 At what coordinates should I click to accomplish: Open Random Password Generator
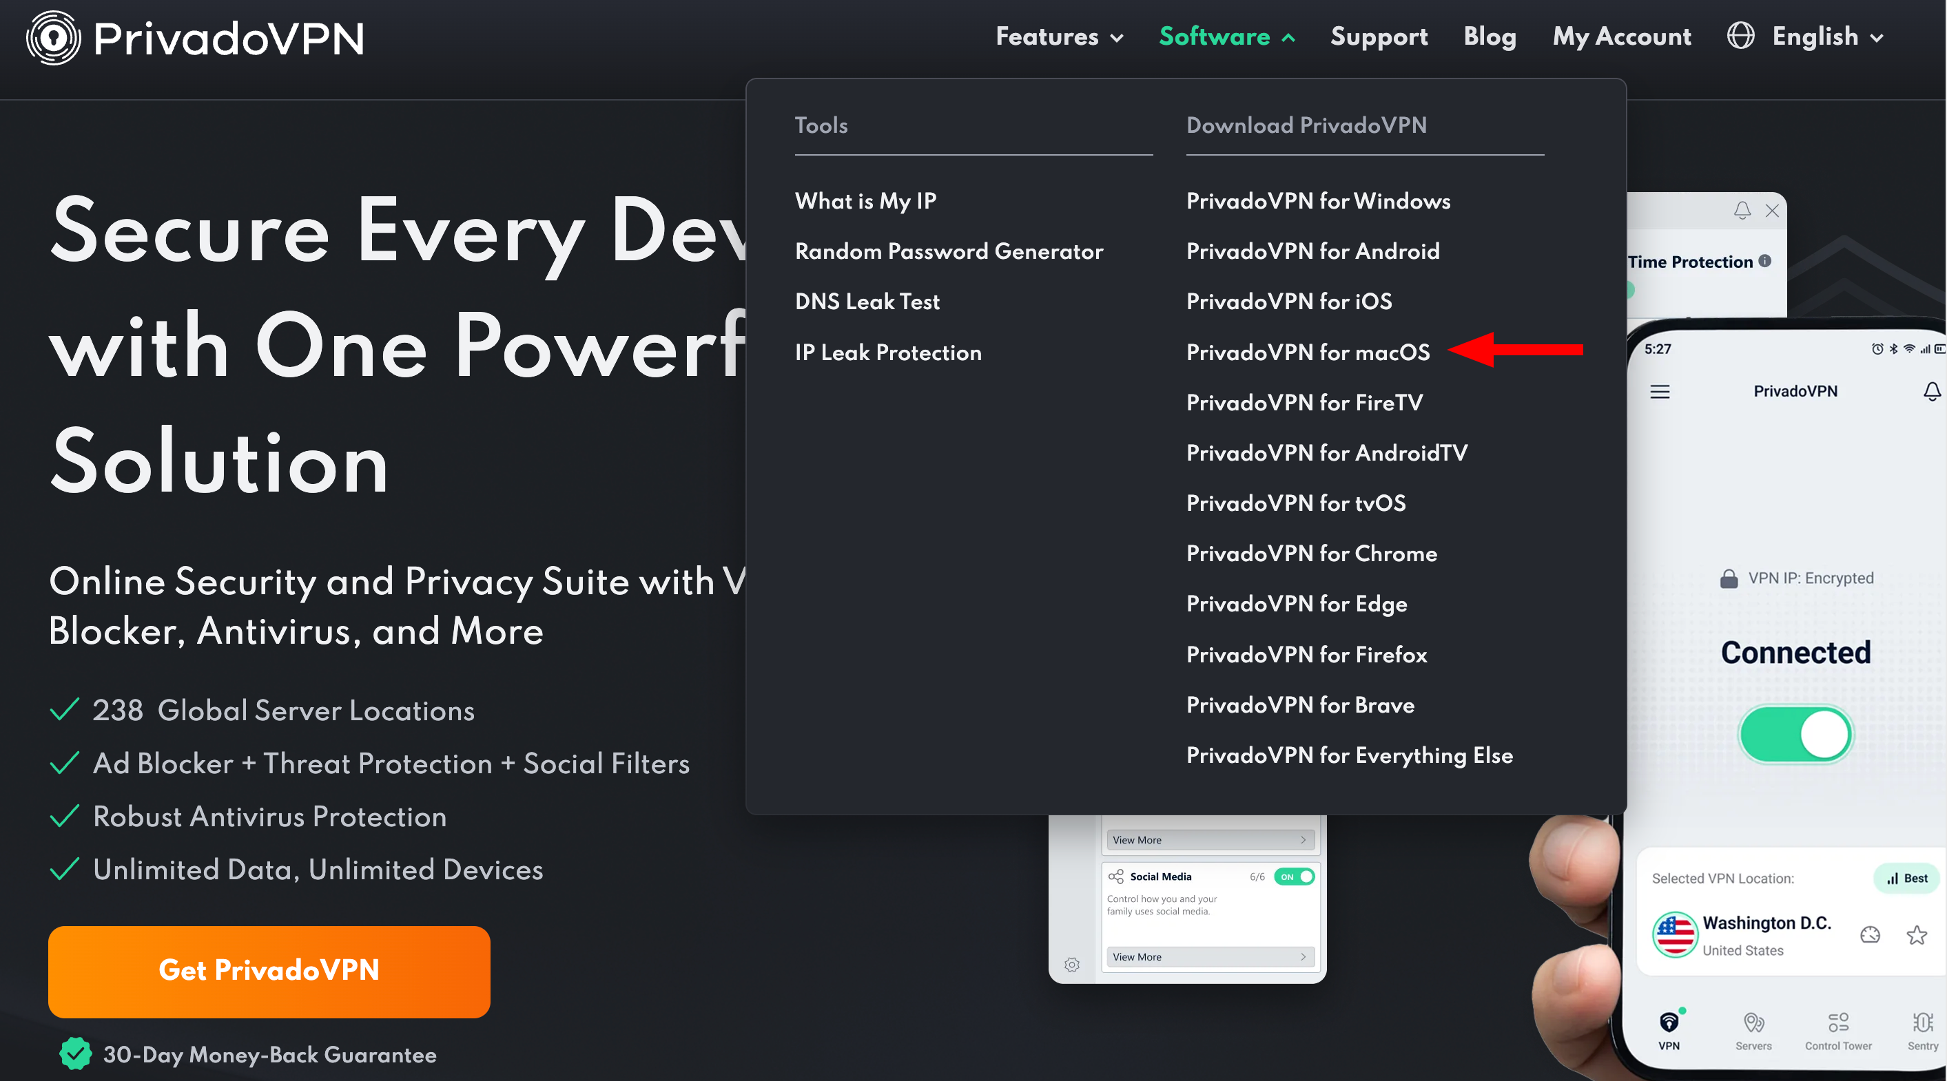coord(949,251)
